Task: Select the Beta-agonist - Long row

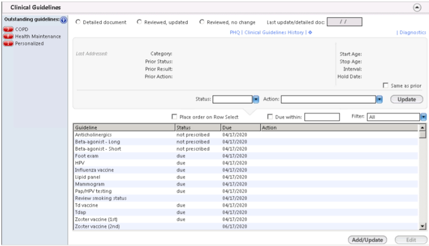Action: point(246,142)
